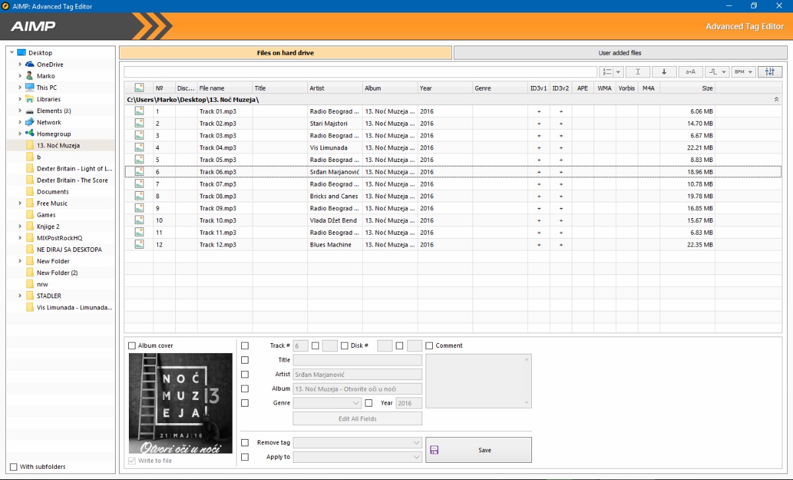Click the Network icon in tree
This screenshot has height=480, width=793.
click(30, 122)
